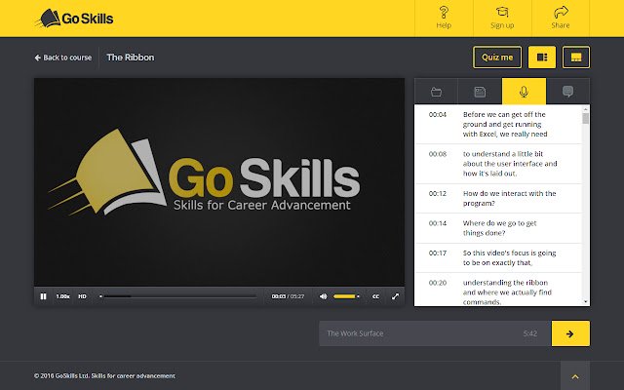Open the Help page
This screenshot has width=624, height=390.
[444, 19]
